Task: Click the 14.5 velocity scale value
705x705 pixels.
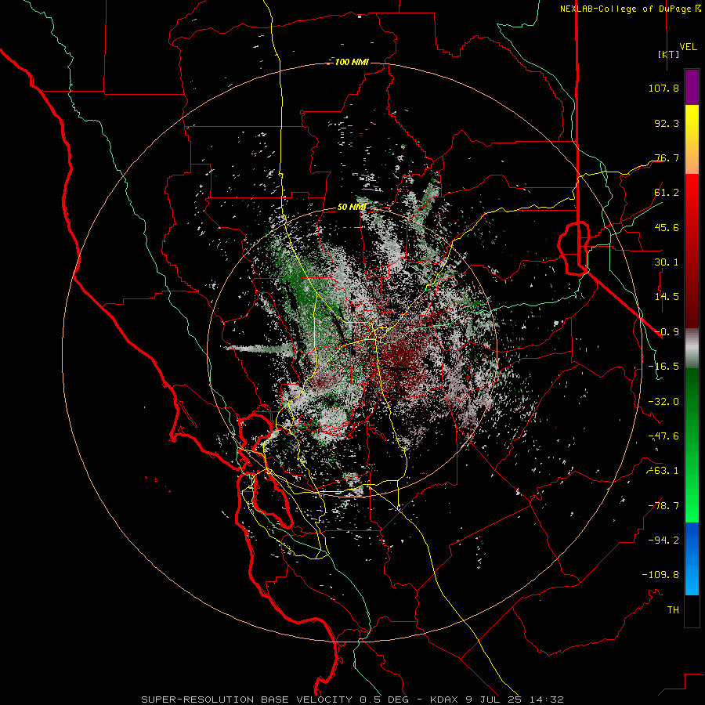Action: coord(667,297)
